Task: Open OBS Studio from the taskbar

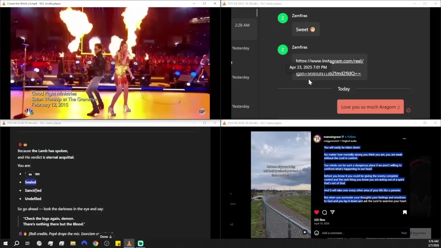Action: pyautogui.click(x=107, y=244)
